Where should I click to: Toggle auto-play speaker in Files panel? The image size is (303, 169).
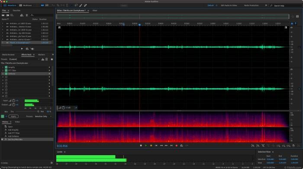tap(32, 49)
